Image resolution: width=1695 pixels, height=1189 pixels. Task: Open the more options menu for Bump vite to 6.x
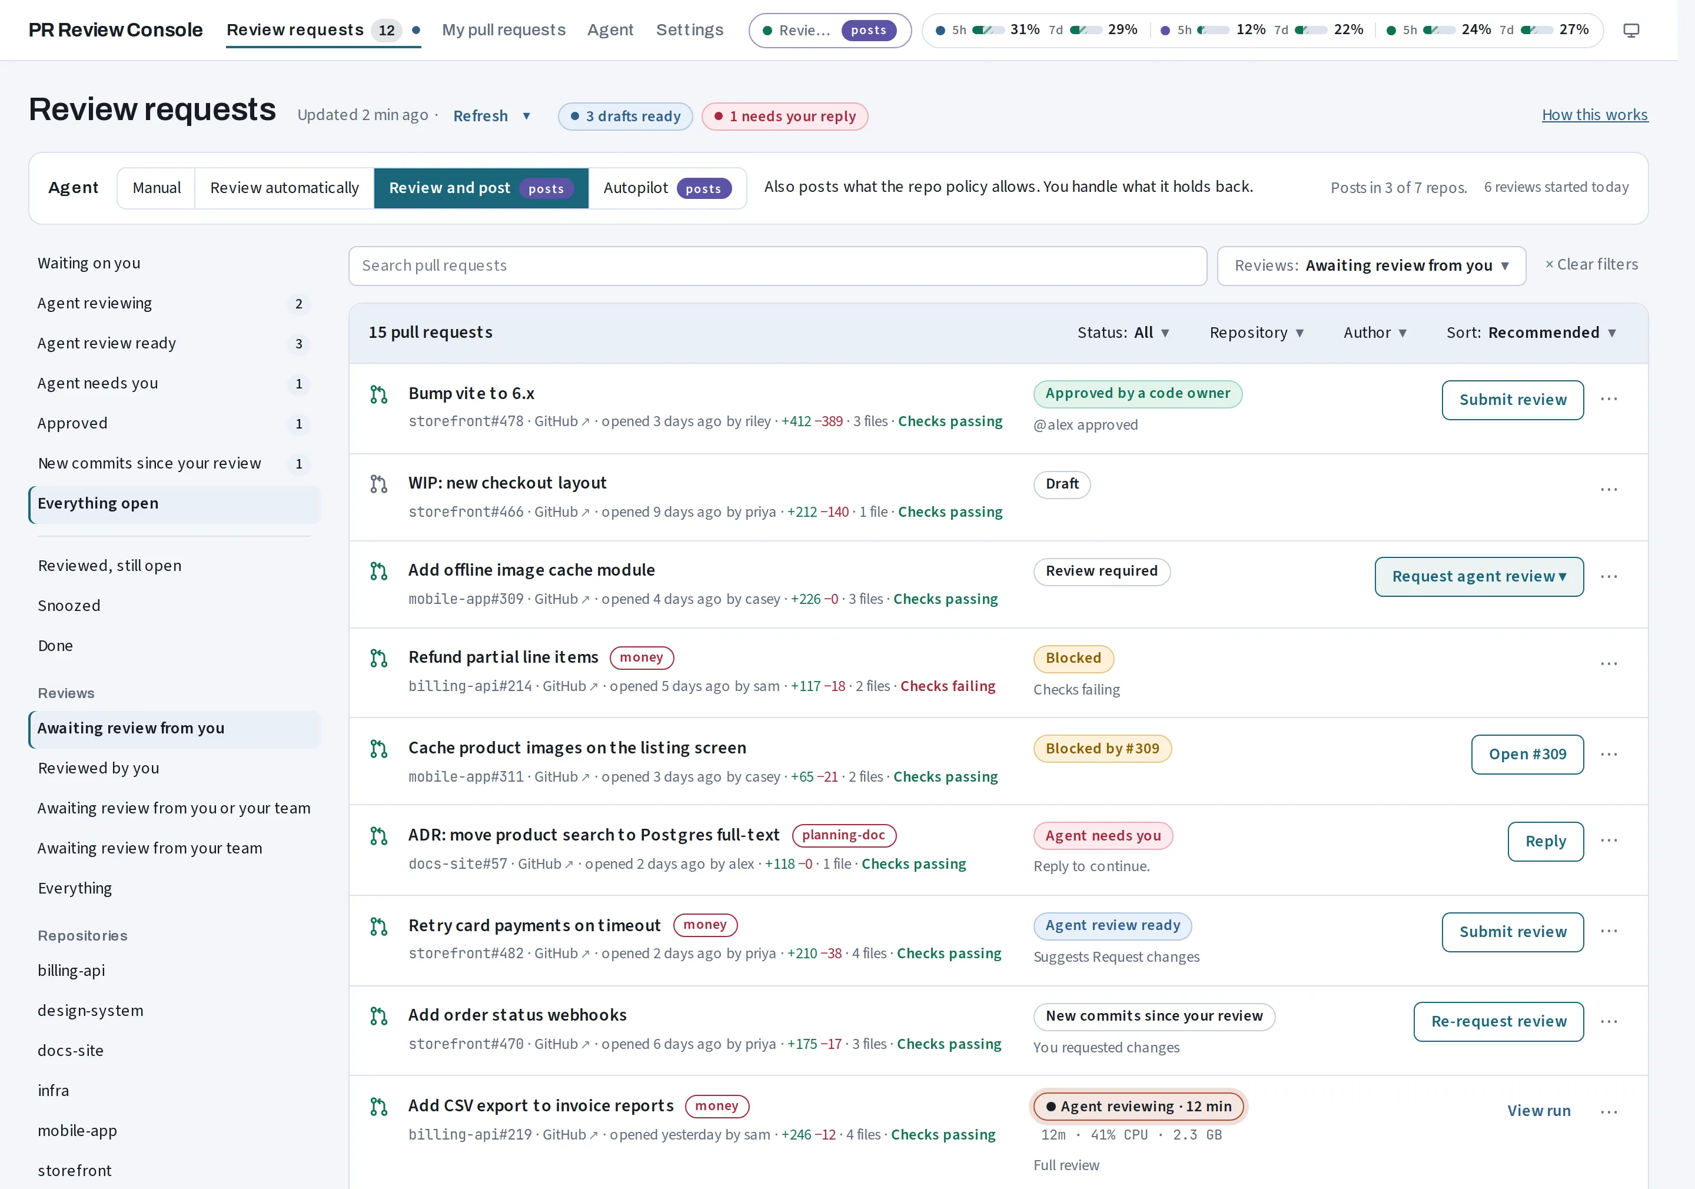(1608, 400)
